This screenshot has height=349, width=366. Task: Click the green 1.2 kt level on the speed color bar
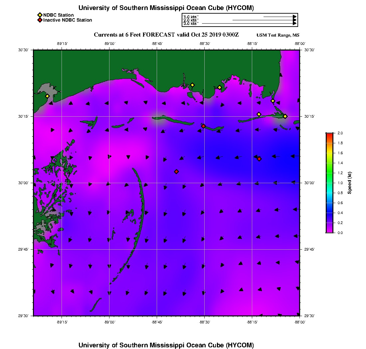tap(330, 173)
